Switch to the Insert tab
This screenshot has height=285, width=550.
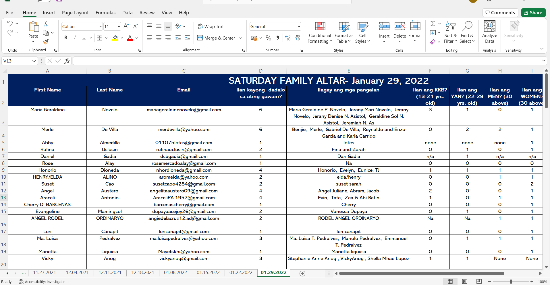pyautogui.click(x=49, y=13)
